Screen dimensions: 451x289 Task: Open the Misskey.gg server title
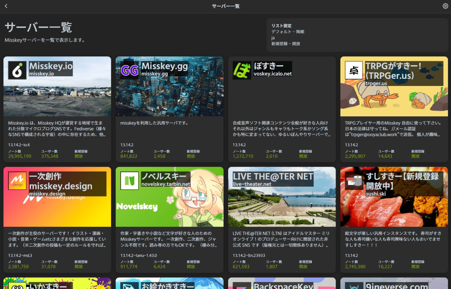[x=164, y=66]
